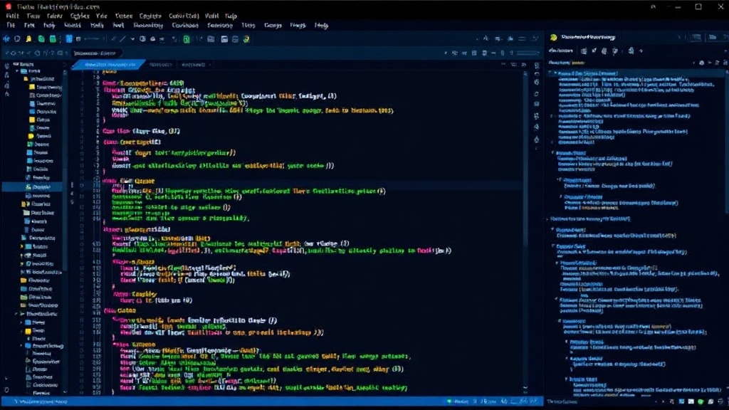The width and height of the screenshot is (729, 410).
Task: Click the yellow-blue Python-style toolbar icon
Action: coord(246,40)
